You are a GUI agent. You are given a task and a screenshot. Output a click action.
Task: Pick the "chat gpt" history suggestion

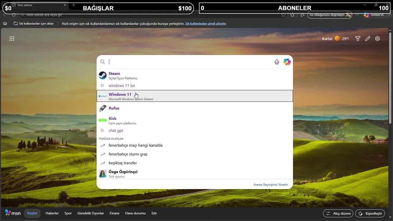point(195,130)
